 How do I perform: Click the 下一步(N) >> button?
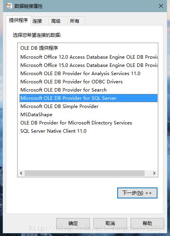[137, 193]
